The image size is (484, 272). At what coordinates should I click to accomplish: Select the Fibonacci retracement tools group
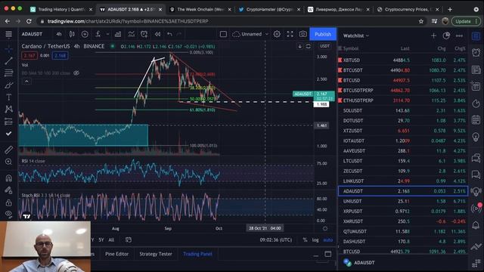pyautogui.click(x=8, y=73)
